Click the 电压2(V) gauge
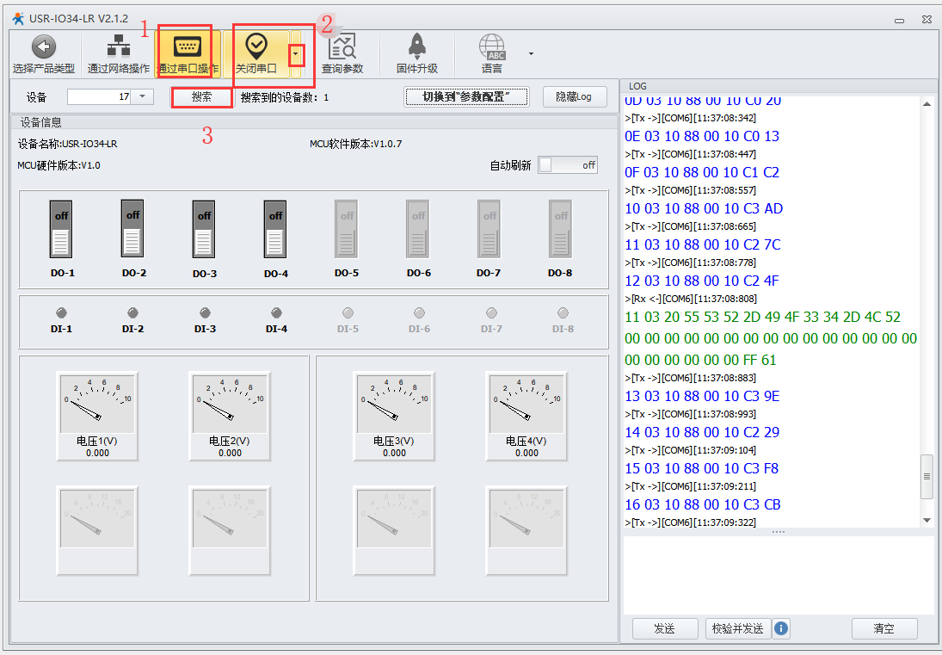The height and width of the screenshot is (655, 942). tap(230, 416)
